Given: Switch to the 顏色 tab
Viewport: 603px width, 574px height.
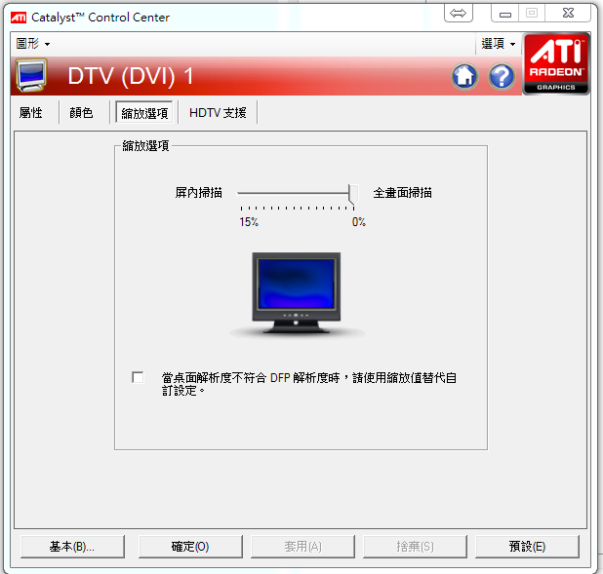Looking at the screenshot, I should [81, 113].
